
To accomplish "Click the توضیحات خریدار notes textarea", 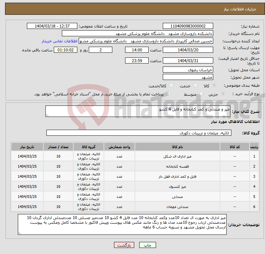I will pyautogui.click(x=122, y=224).
